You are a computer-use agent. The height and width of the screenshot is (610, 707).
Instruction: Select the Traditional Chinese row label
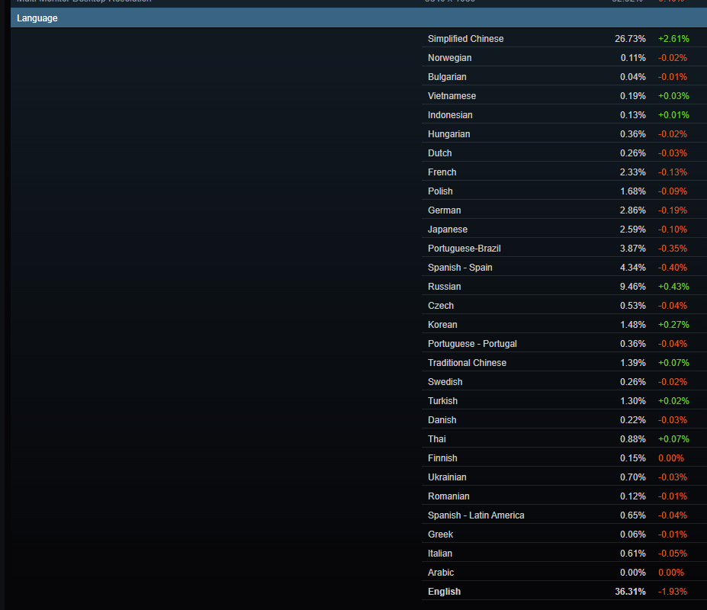[x=467, y=363]
